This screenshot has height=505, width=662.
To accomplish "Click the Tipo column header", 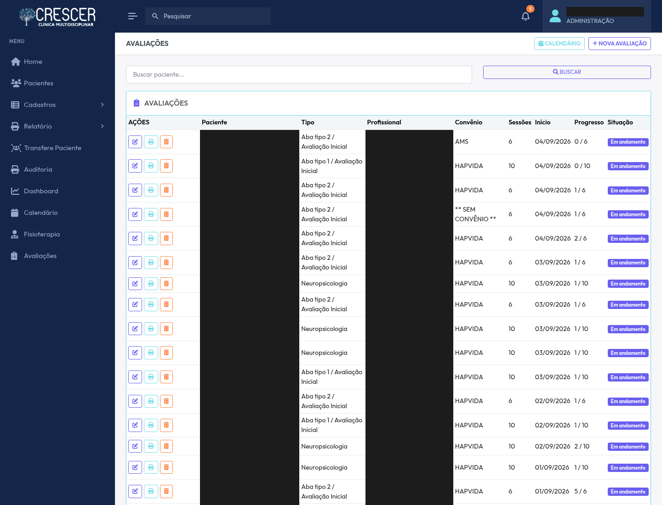I will click(x=308, y=122).
